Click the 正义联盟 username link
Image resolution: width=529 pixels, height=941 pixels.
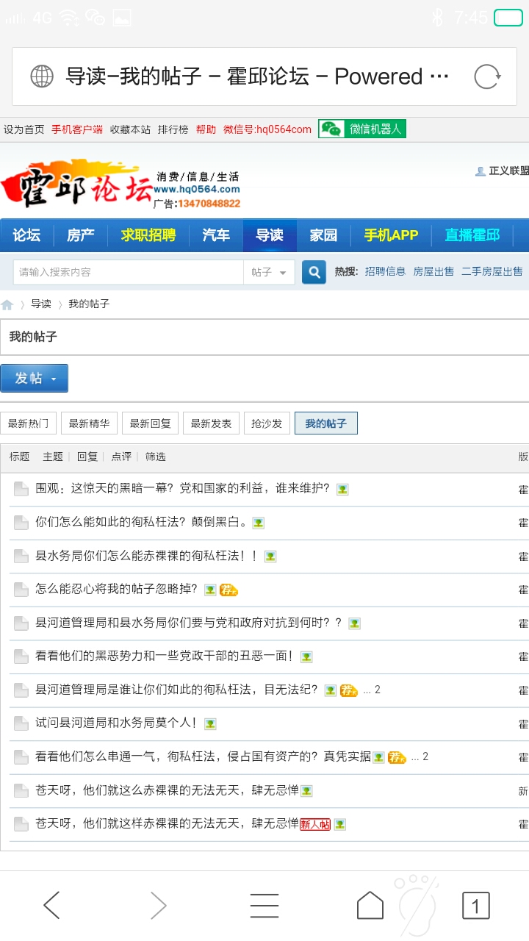[509, 171]
